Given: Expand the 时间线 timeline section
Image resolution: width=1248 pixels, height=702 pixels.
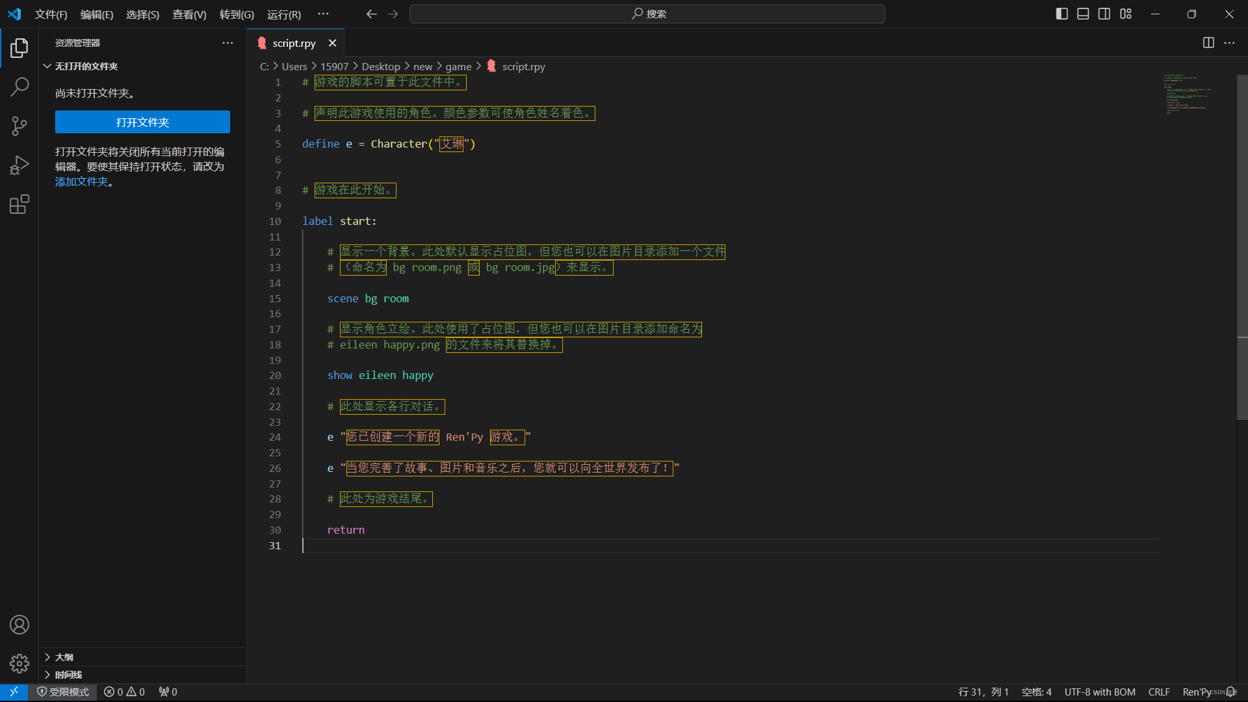Looking at the screenshot, I should (68, 675).
